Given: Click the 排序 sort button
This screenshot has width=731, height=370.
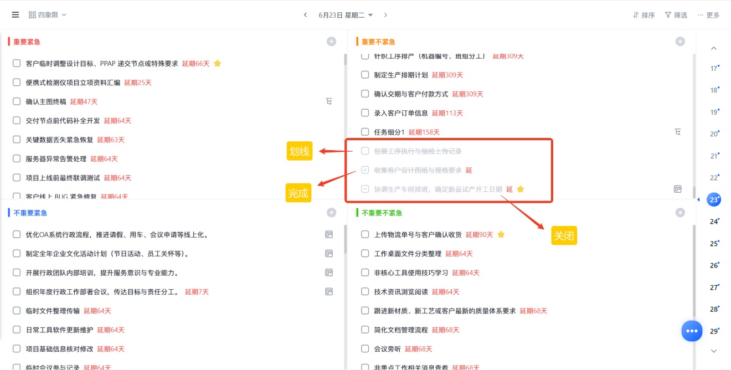Looking at the screenshot, I should [x=644, y=15].
